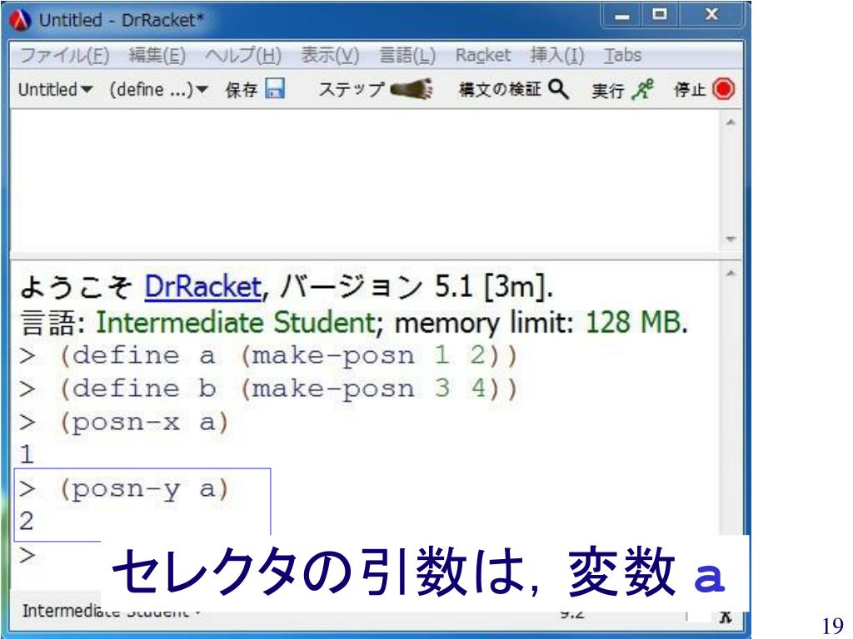Open the Tabs menu
The height and width of the screenshot is (639, 853).
622,55
